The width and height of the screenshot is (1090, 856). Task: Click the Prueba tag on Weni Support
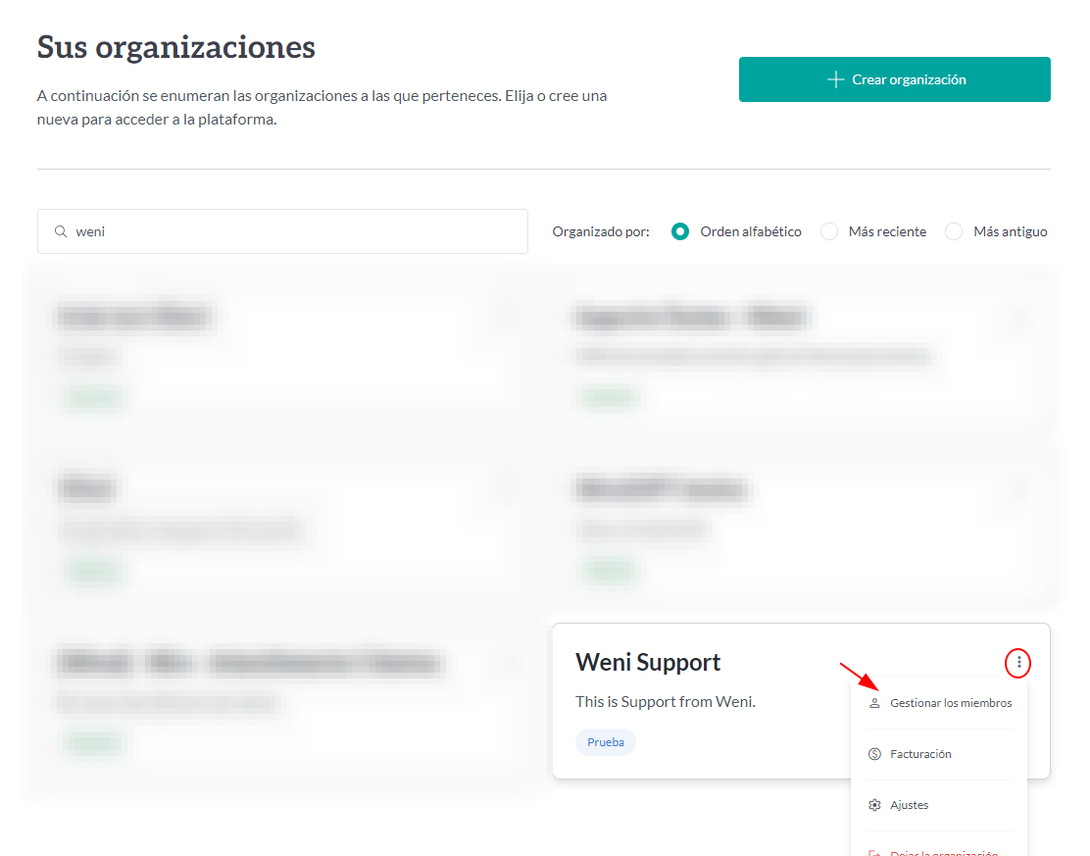605,742
